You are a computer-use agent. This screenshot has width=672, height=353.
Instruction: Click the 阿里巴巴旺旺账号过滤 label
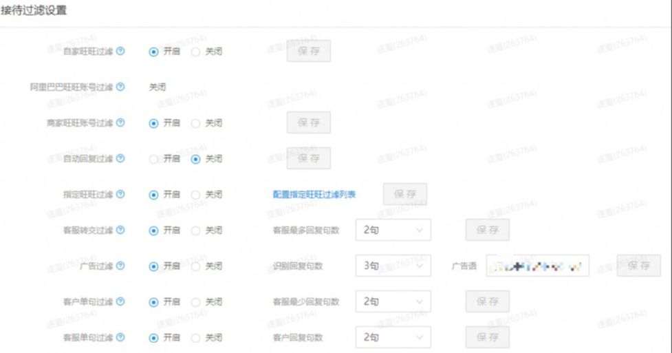pos(71,87)
